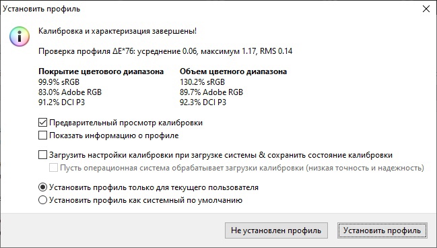
Task: Enable Показать информацию о профиле checkbox
Action: click(42, 135)
